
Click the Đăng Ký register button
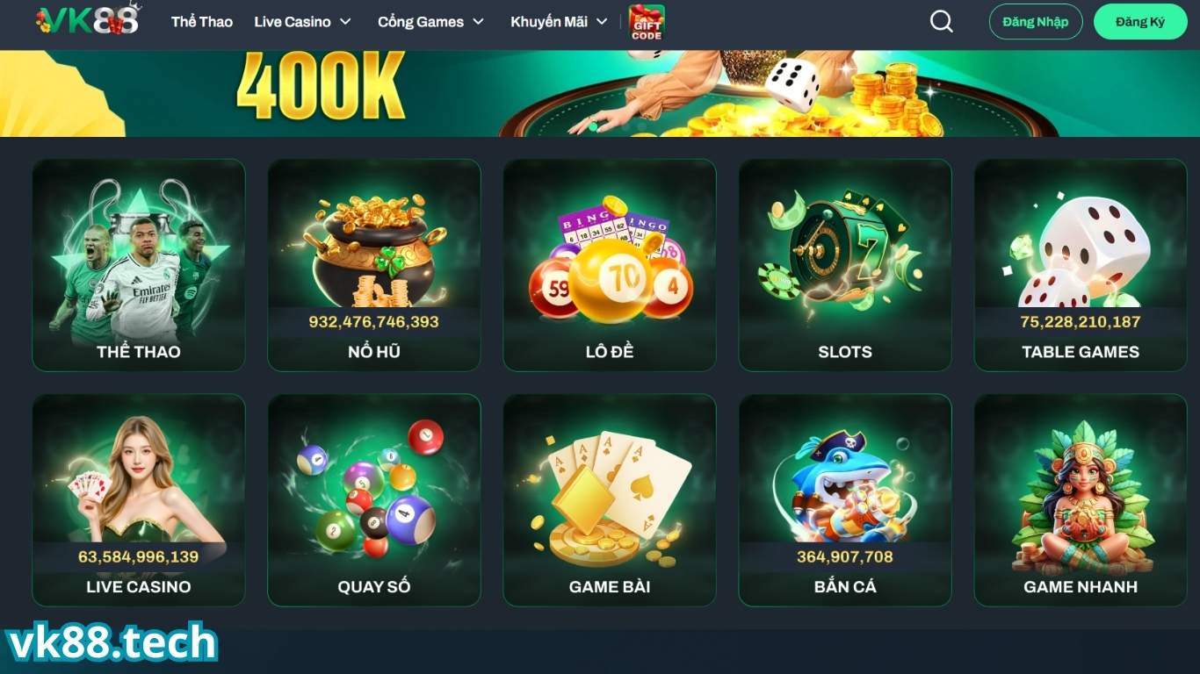(1140, 22)
